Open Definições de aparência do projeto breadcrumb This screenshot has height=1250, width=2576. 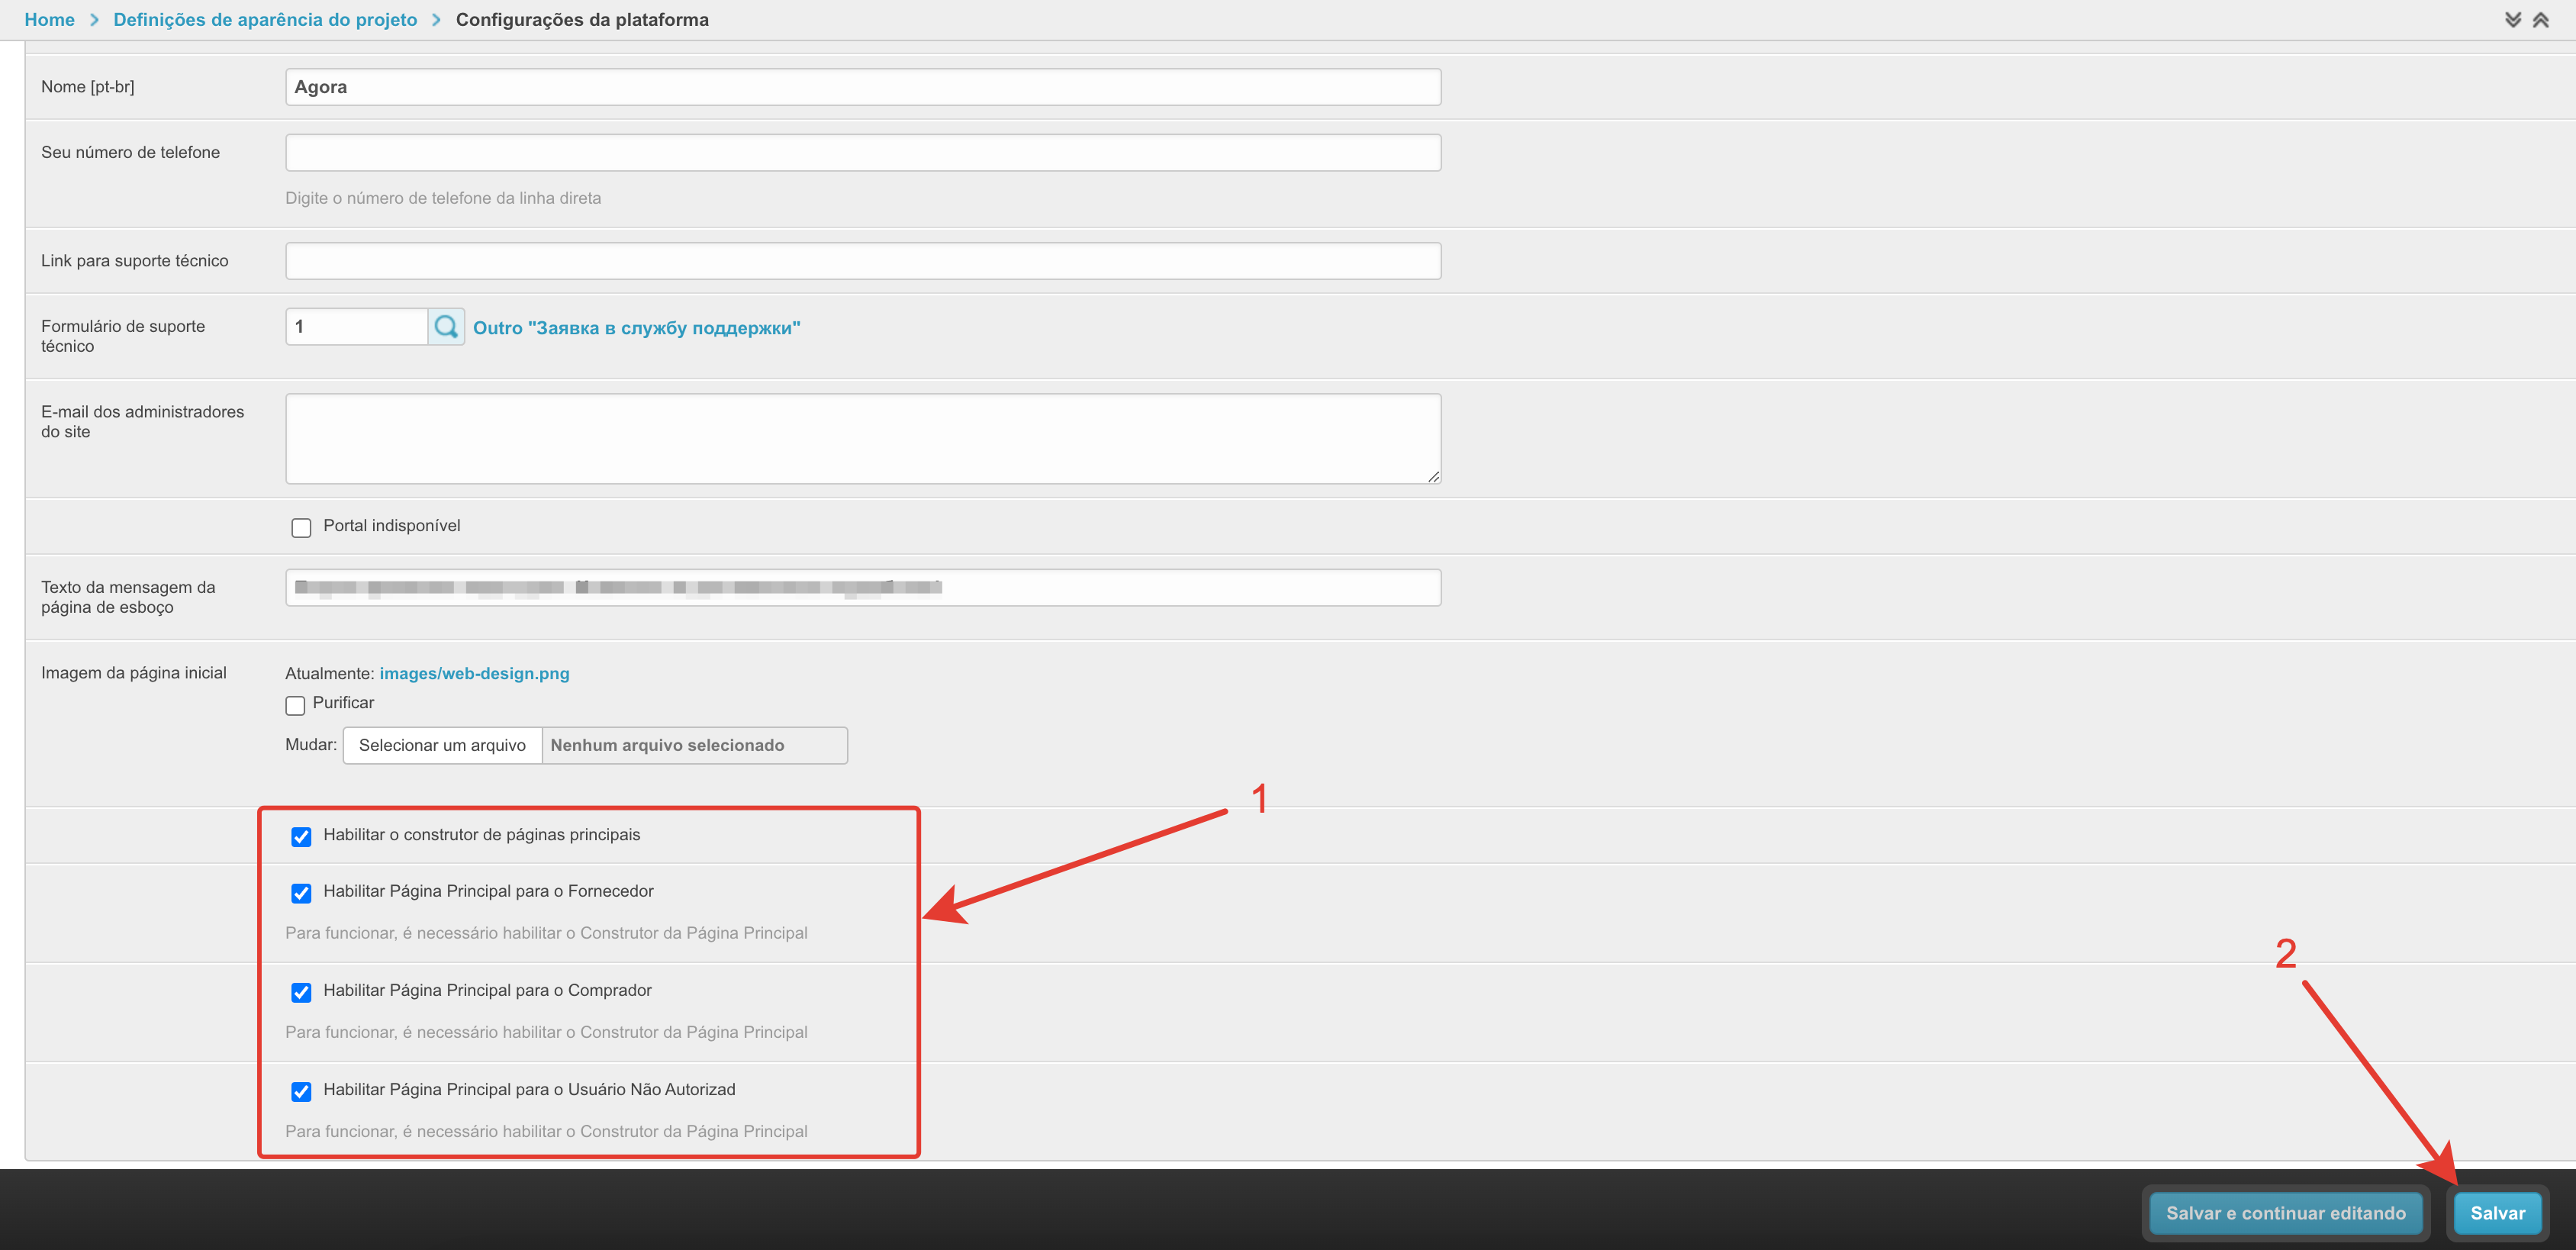point(265,20)
